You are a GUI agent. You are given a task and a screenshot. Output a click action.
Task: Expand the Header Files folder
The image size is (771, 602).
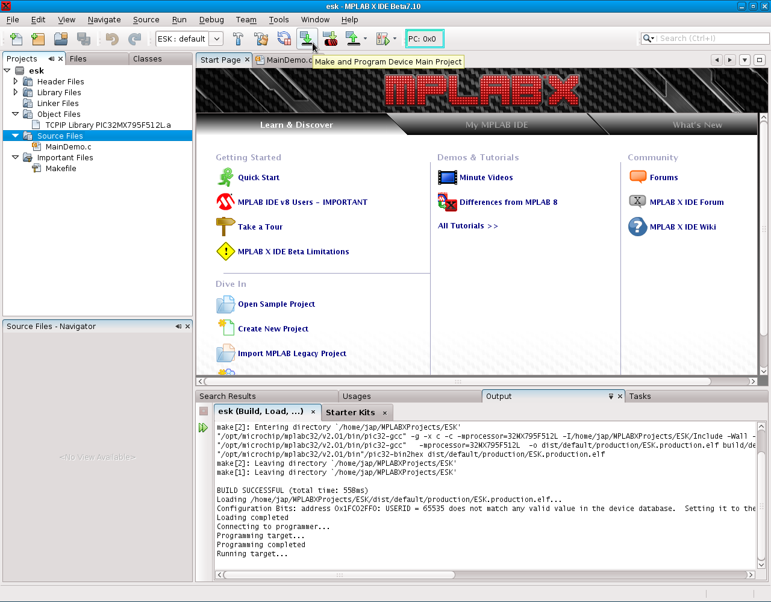point(16,81)
